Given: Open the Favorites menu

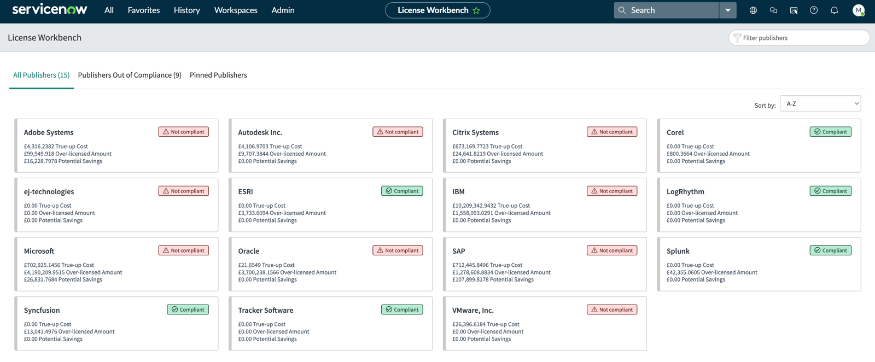Looking at the screenshot, I should [144, 10].
